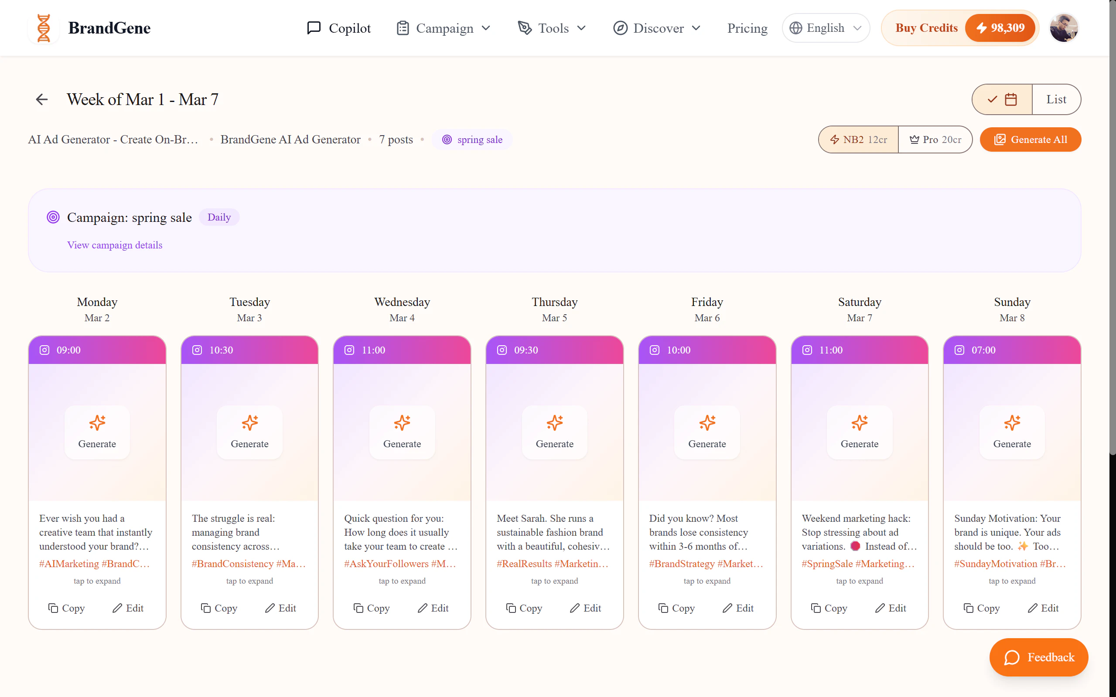Expand the Tools dropdown
The height and width of the screenshot is (697, 1116).
552,27
